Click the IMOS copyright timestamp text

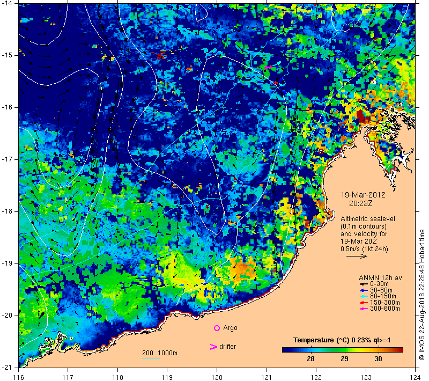(421, 295)
